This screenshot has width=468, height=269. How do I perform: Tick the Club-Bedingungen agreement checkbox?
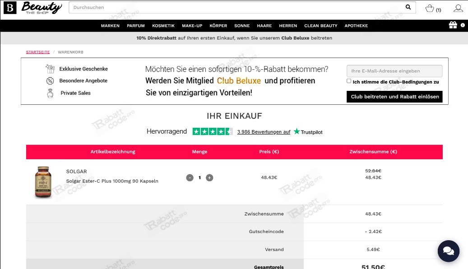pyautogui.click(x=348, y=81)
